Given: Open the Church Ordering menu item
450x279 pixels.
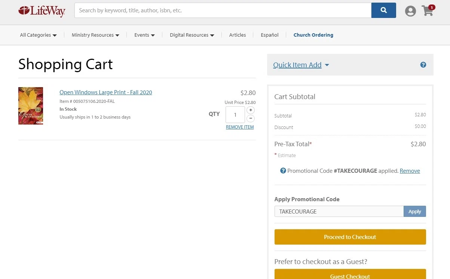Looking at the screenshot, I should coord(313,35).
